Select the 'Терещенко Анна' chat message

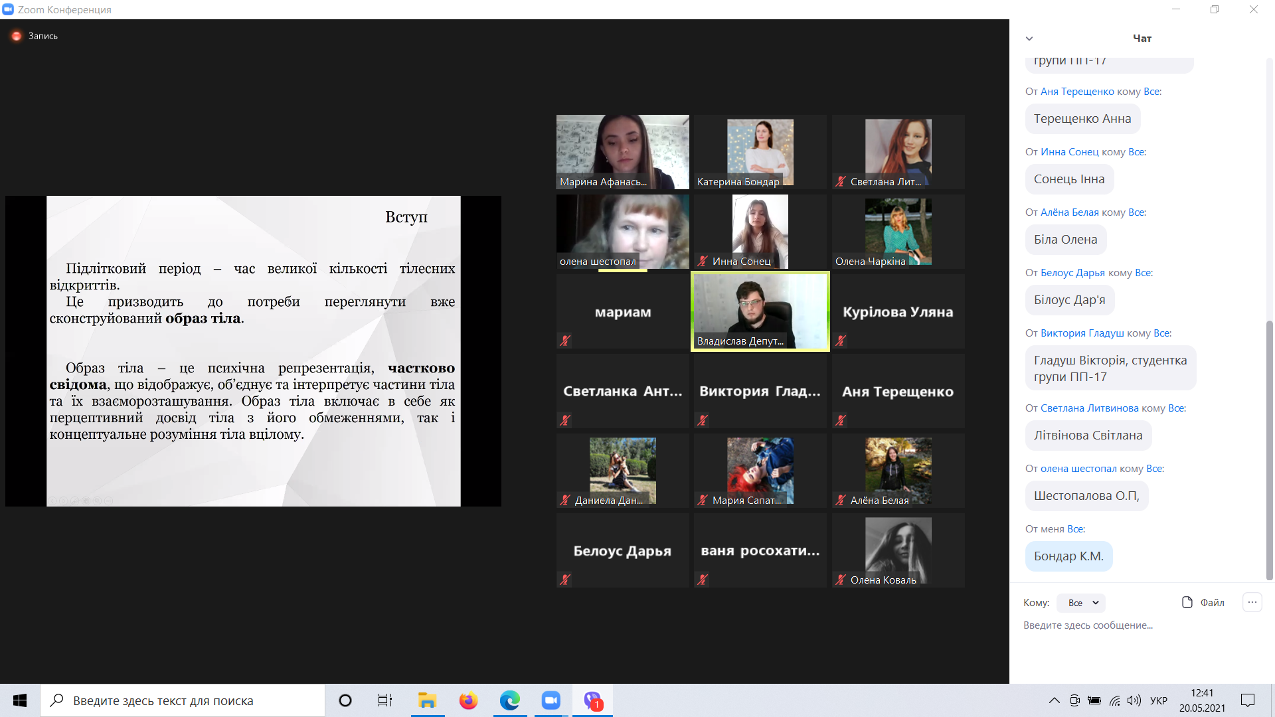point(1082,119)
